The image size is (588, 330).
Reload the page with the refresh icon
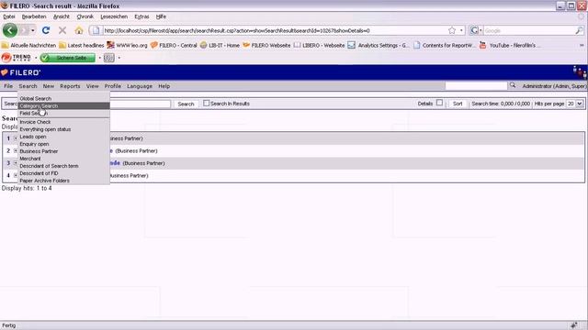[x=46, y=30]
